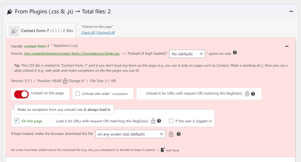Click the File Size 2.67 KB value
Viewport: 301px width, 162px height.
pos(110,81)
